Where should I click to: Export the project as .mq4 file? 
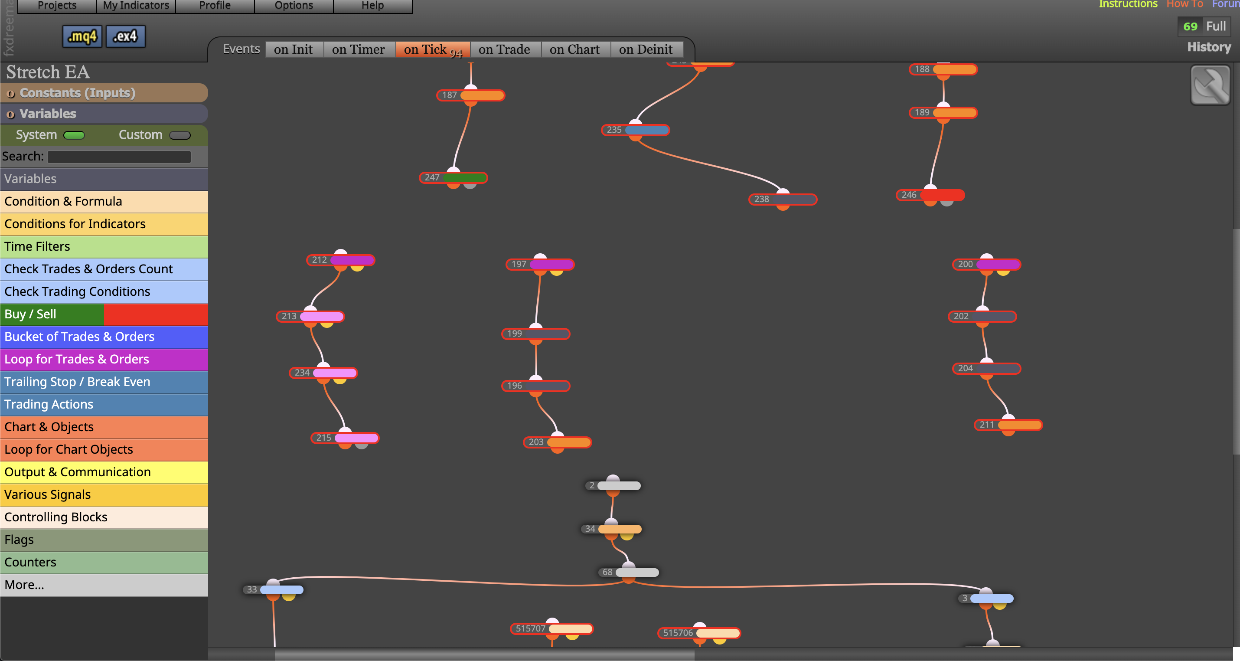82,36
